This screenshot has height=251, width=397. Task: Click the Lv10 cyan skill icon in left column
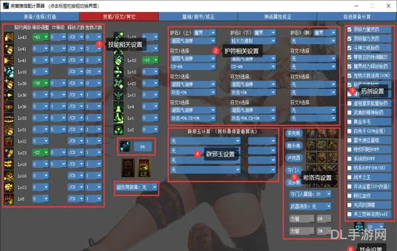pyautogui.click(x=9, y=72)
